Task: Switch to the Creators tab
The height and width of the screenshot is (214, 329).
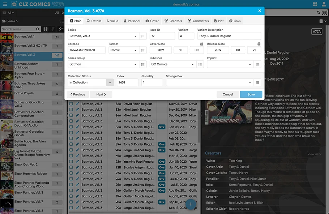Action: [173, 21]
